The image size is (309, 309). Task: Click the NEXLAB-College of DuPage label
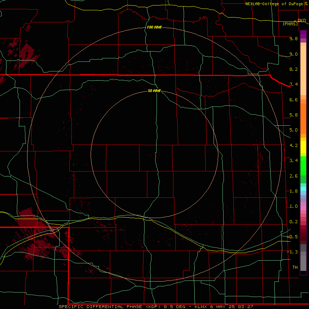click(x=274, y=4)
